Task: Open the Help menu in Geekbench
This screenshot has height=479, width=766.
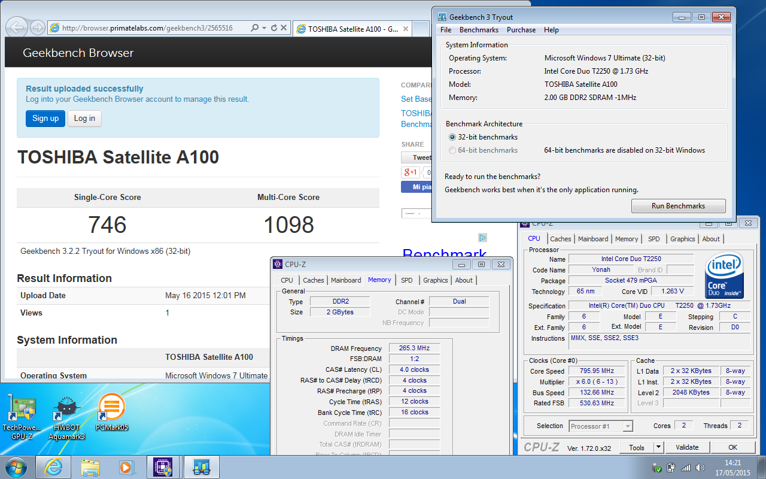Action: pos(551,30)
